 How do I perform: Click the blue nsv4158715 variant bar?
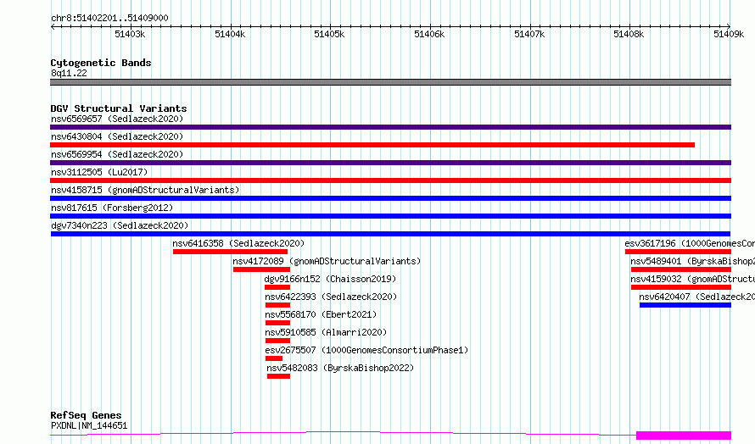click(x=390, y=198)
